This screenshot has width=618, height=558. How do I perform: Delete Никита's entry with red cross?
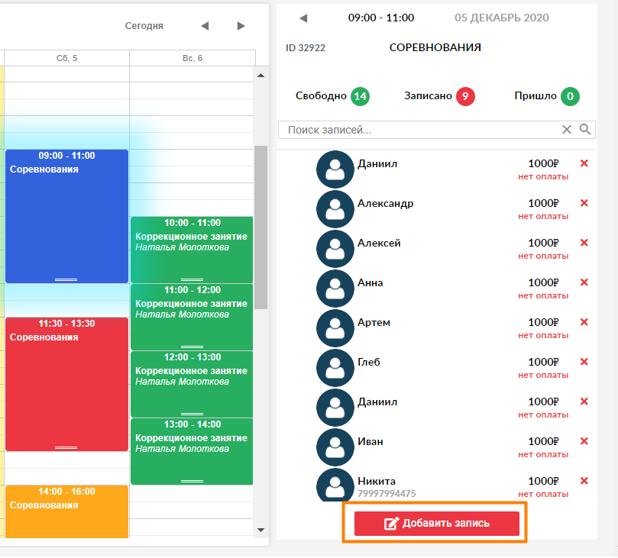coord(584,481)
